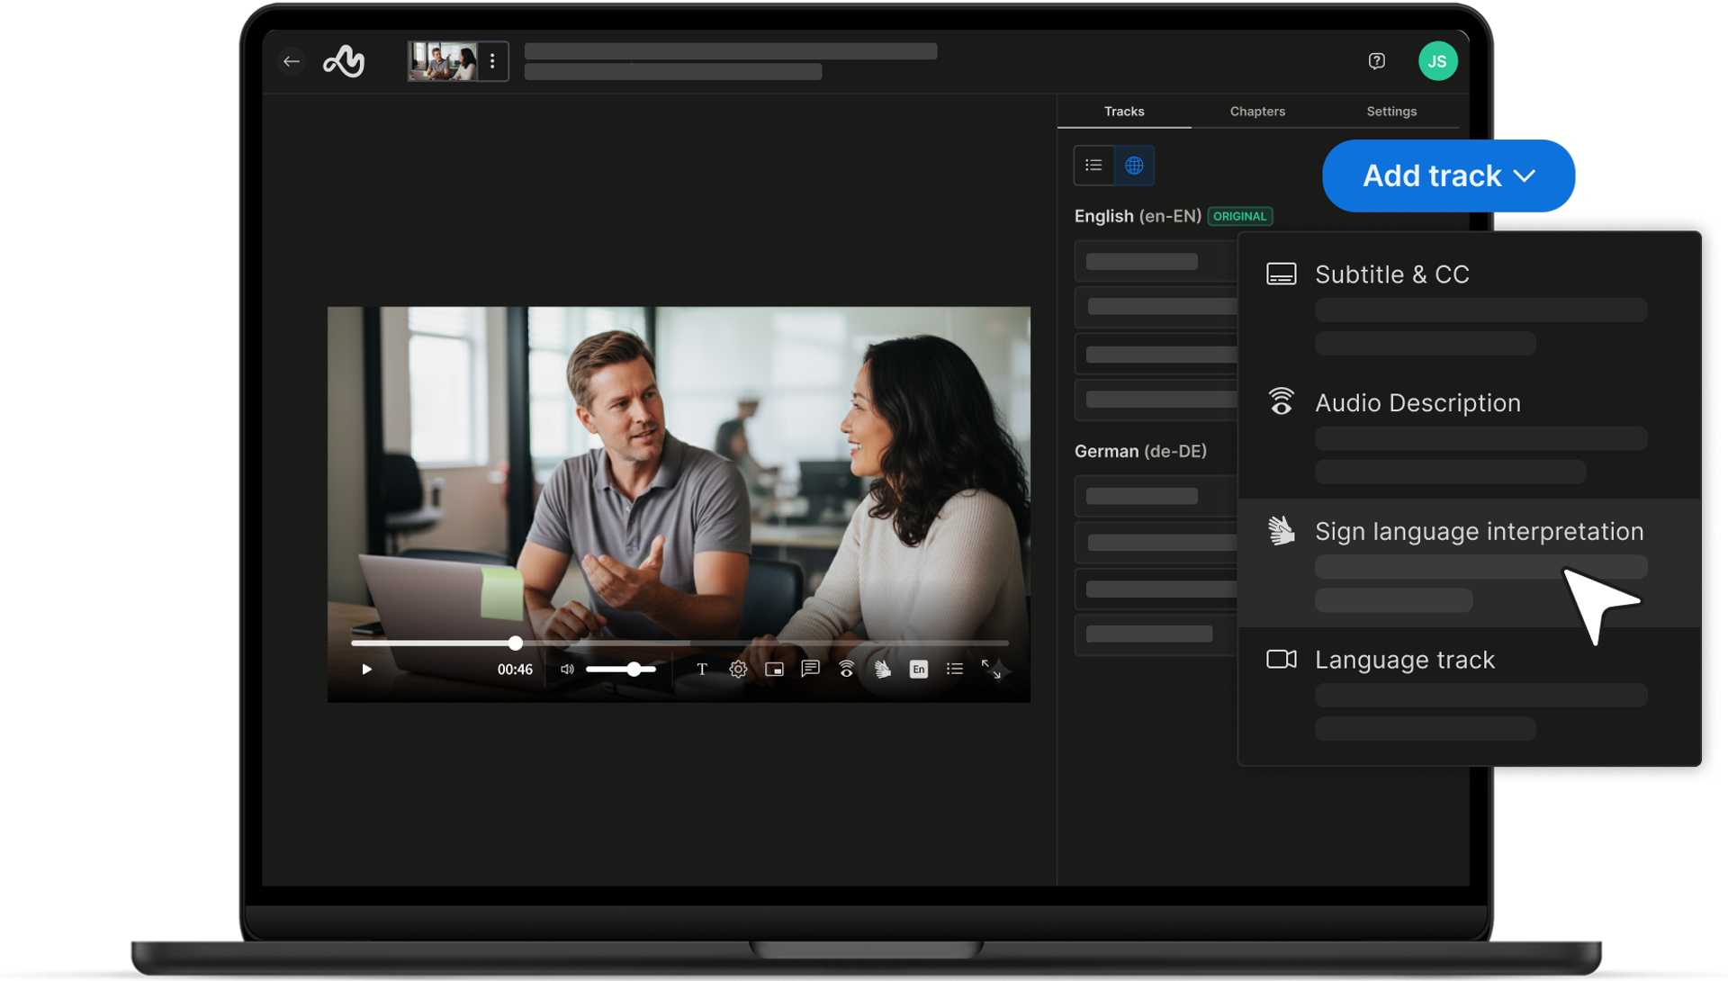1728x981 pixels.
Task: Click the volume slider knob
Action: click(x=634, y=670)
